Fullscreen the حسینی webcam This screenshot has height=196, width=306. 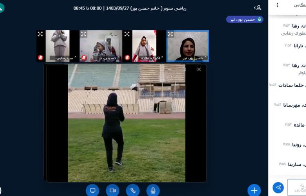84,34
